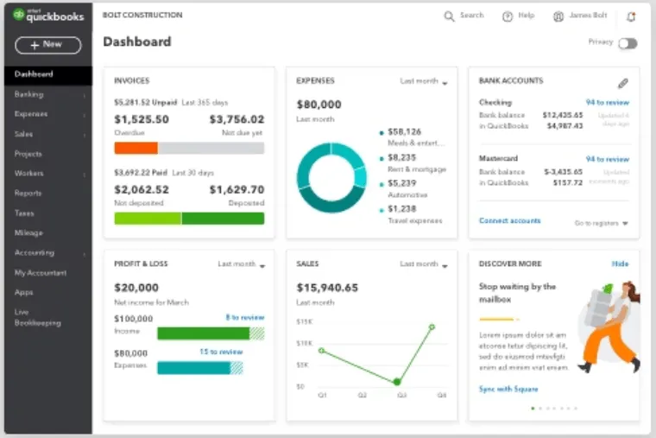Open the notifications bell

click(631, 16)
